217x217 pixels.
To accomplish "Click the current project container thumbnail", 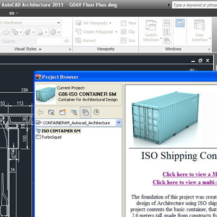I will tap(46, 95).
